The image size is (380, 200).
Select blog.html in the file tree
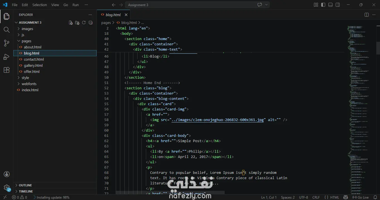pyautogui.click(x=55, y=53)
